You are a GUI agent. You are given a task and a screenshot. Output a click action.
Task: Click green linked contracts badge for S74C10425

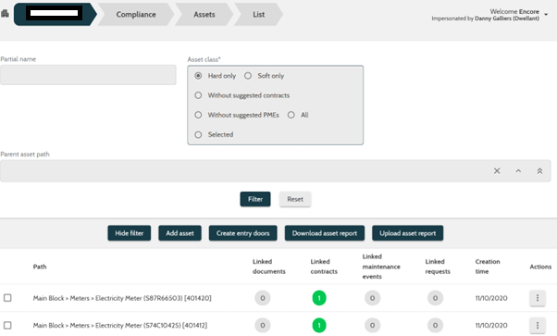pos(319,325)
